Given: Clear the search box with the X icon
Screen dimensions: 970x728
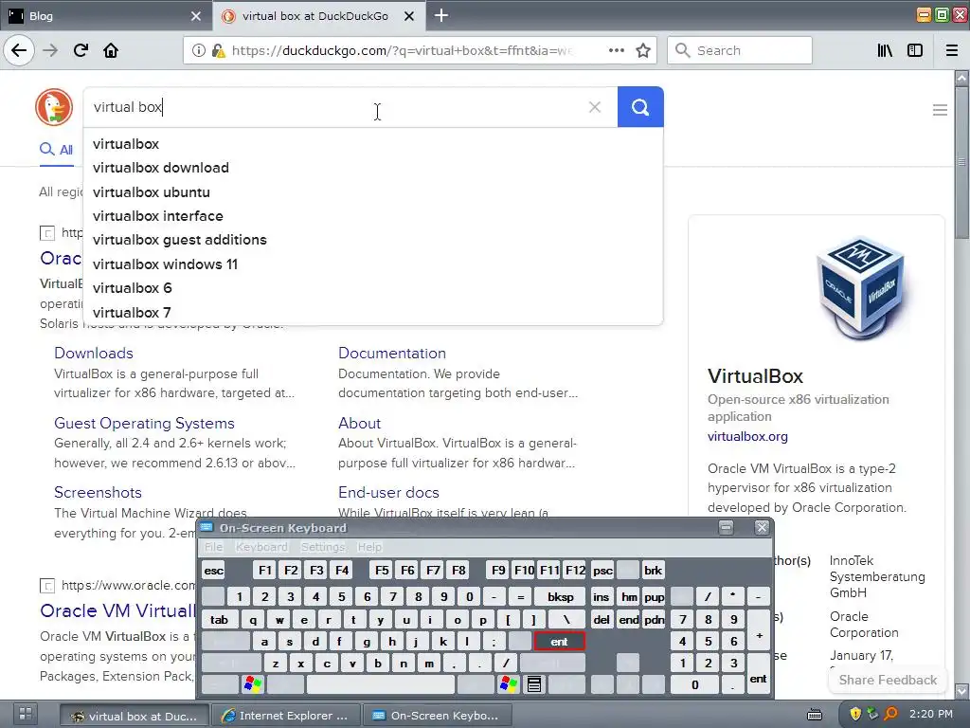Looking at the screenshot, I should click(x=595, y=107).
